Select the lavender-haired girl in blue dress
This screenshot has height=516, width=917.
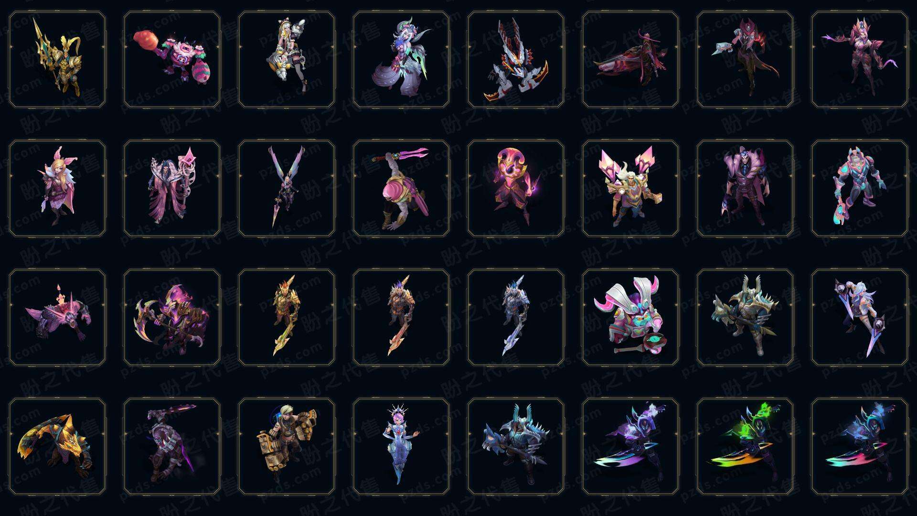(401, 446)
